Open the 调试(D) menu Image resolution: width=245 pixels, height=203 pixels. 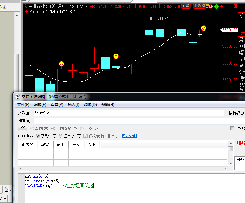[x=90, y=105]
